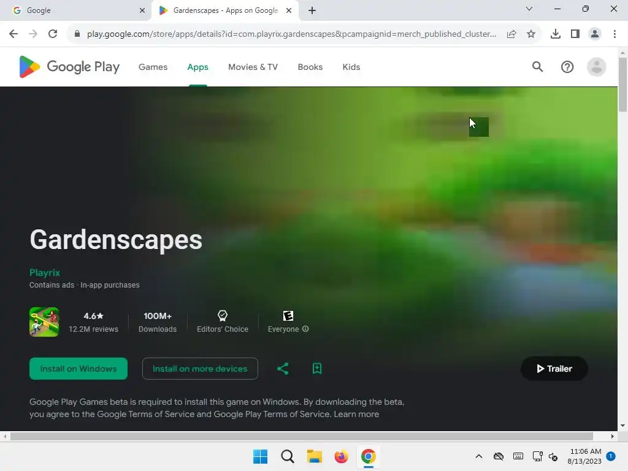This screenshot has height=471, width=628.
Task: Open the Chrome profile icon
Action: point(595,34)
